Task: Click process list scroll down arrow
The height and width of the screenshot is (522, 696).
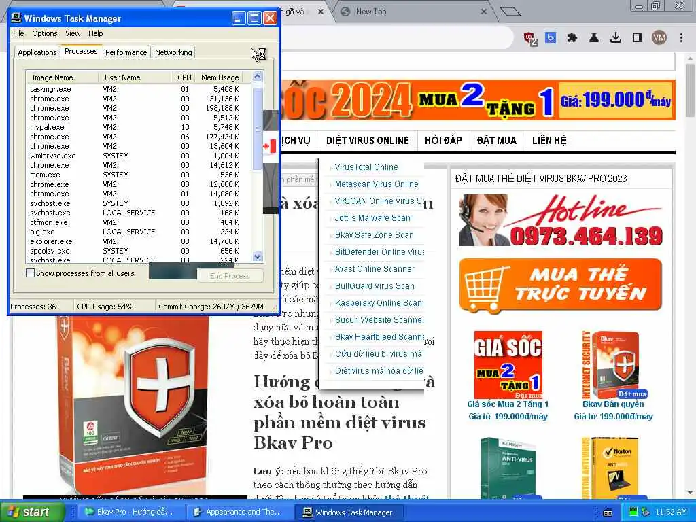Action: [x=258, y=256]
